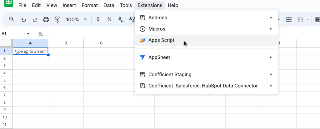Open the File menu
Image resolution: width=320 pixels, height=129 pixels.
22,5
